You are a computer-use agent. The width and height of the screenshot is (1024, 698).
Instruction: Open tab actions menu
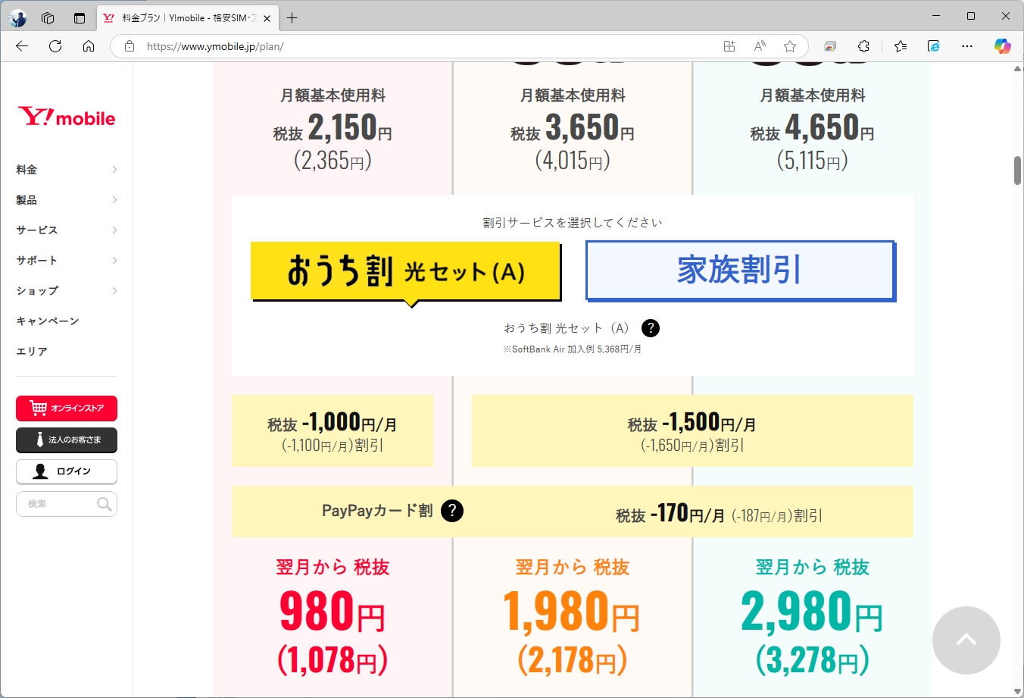pyautogui.click(x=80, y=18)
